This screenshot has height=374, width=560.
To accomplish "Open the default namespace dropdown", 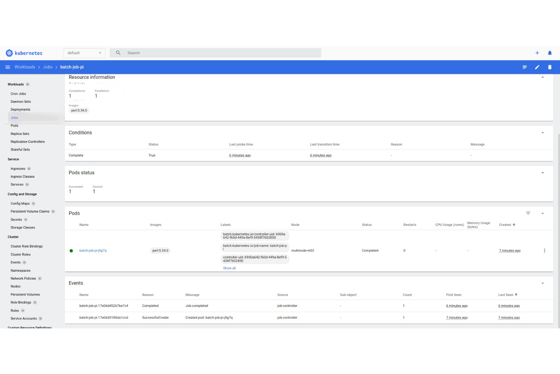I will pos(84,53).
